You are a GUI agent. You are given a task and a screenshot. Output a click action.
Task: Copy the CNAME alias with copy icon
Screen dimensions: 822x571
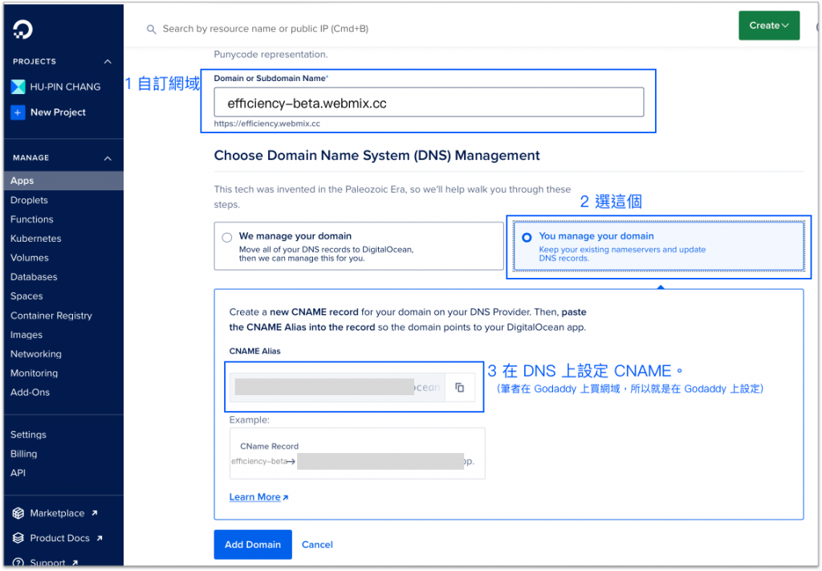coord(460,387)
